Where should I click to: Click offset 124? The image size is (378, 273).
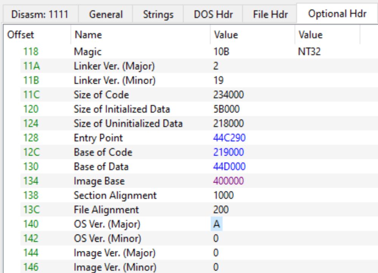(31, 123)
